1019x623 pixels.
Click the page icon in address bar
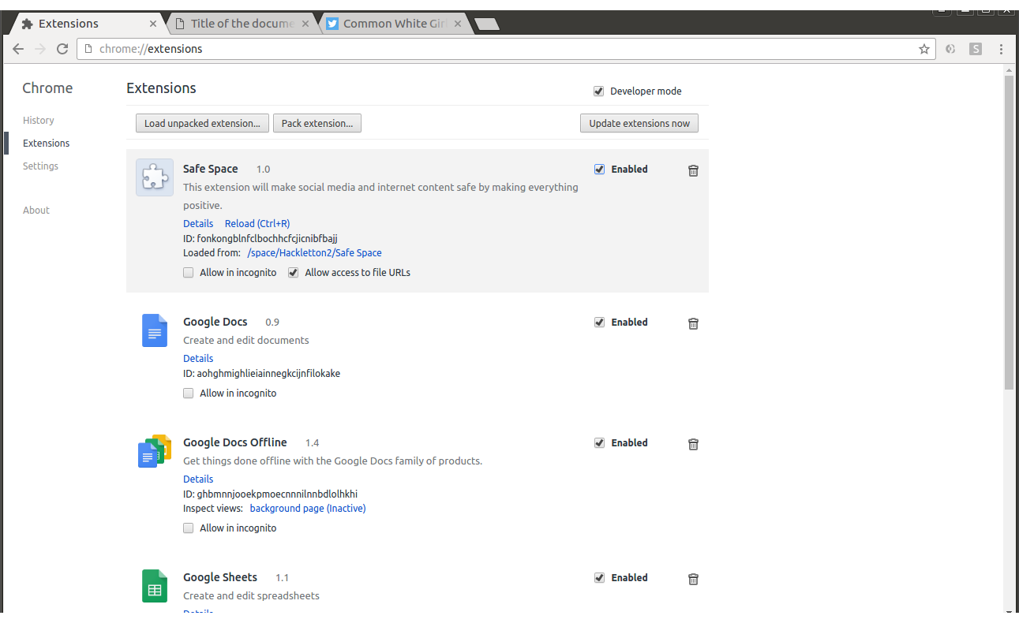[88, 49]
